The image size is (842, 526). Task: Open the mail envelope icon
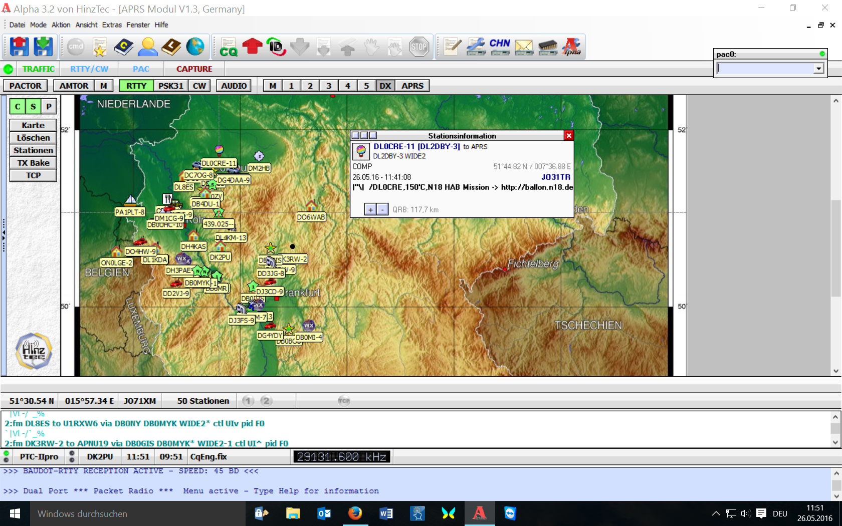[x=524, y=47]
